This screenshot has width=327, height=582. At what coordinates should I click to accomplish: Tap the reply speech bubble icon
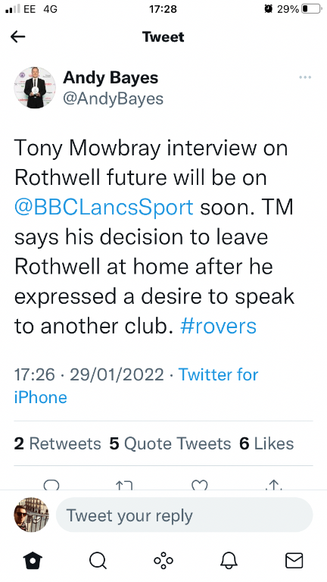[51, 485]
